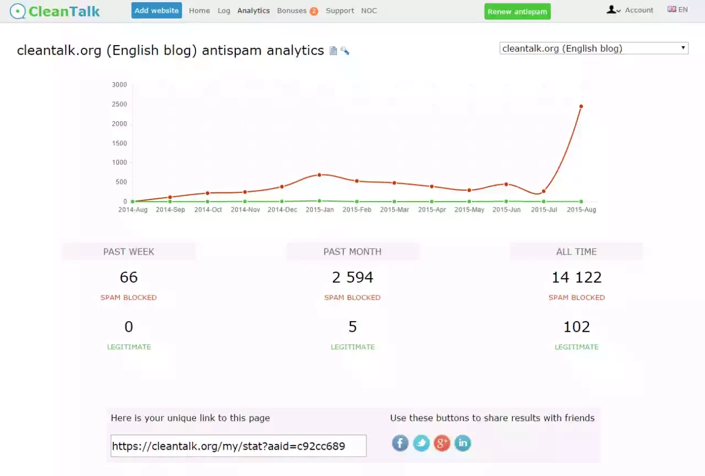Click the 2015-Jun spam data point
This screenshot has width=705, height=476.
[506, 184]
